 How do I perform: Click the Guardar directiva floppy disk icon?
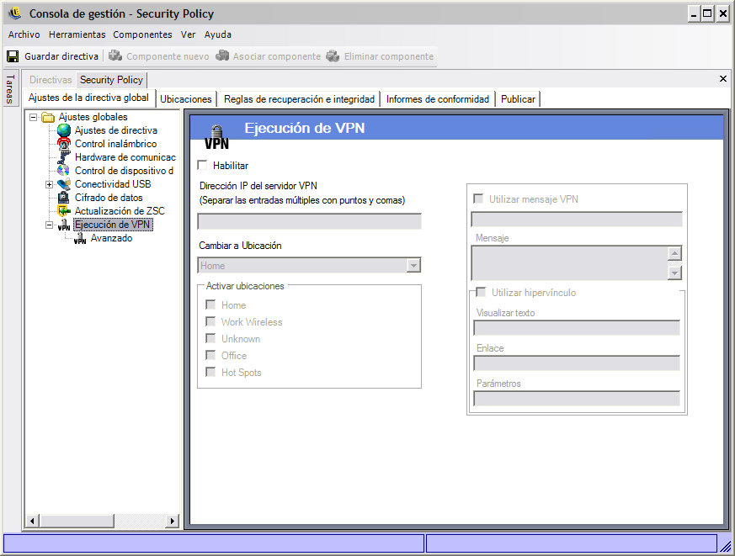pyautogui.click(x=13, y=56)
